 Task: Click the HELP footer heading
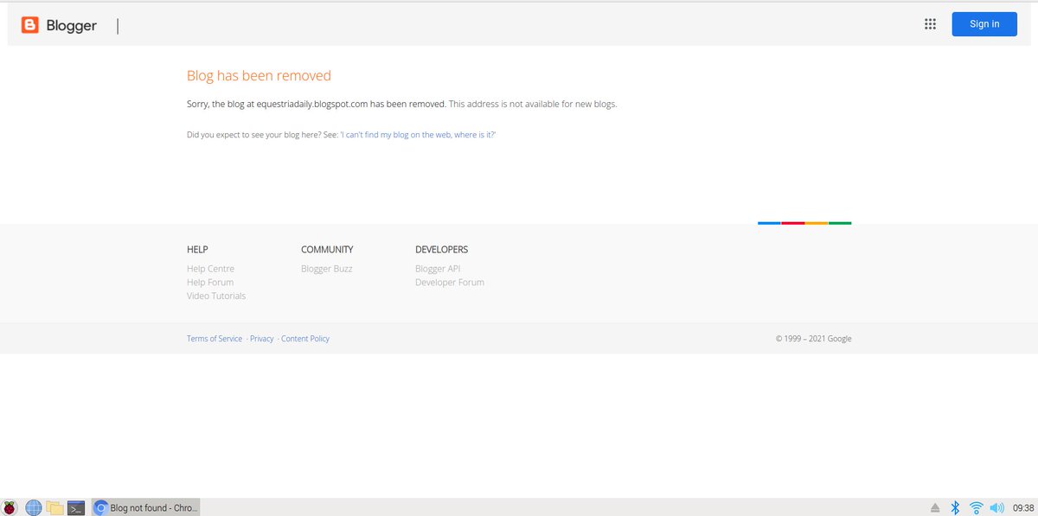coord(197,250)
